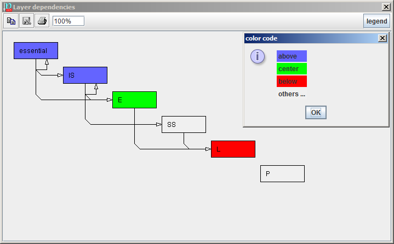Select the red 'L' layer node

pos(233,149)
